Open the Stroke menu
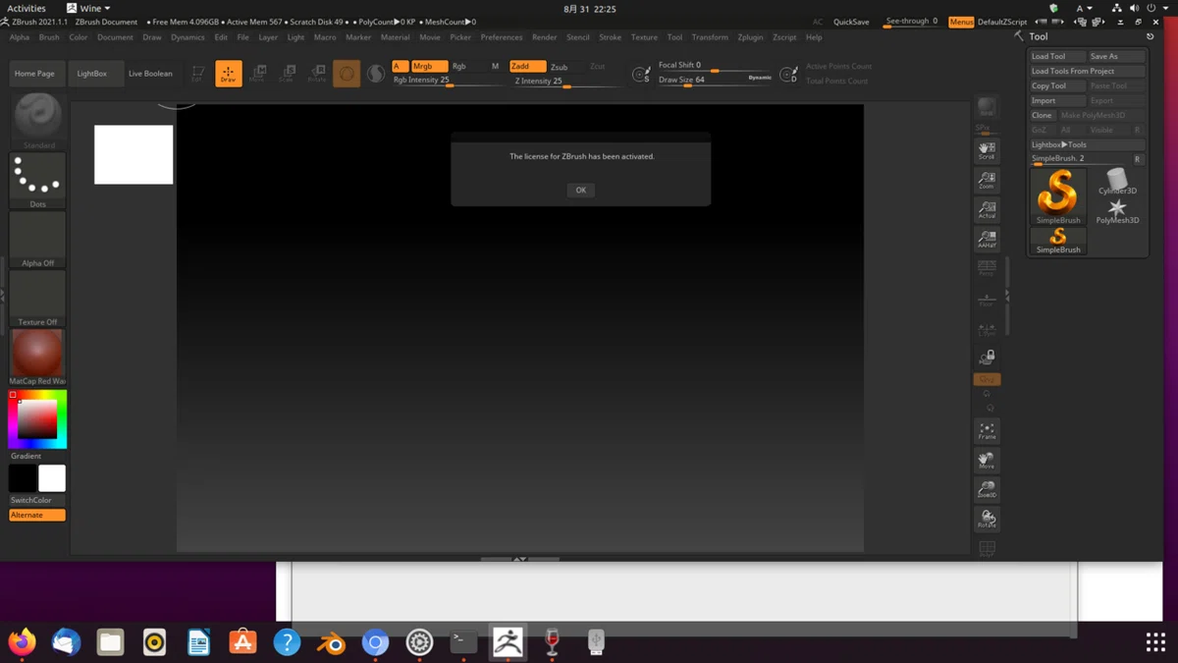 (611, 37)
